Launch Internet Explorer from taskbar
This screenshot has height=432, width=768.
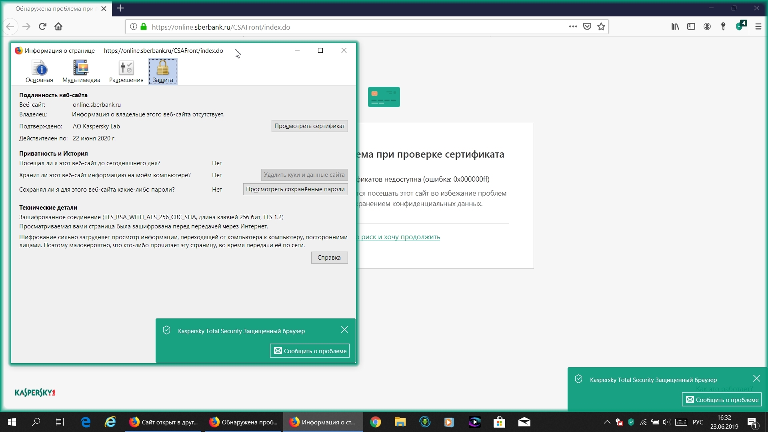[110, 422]
